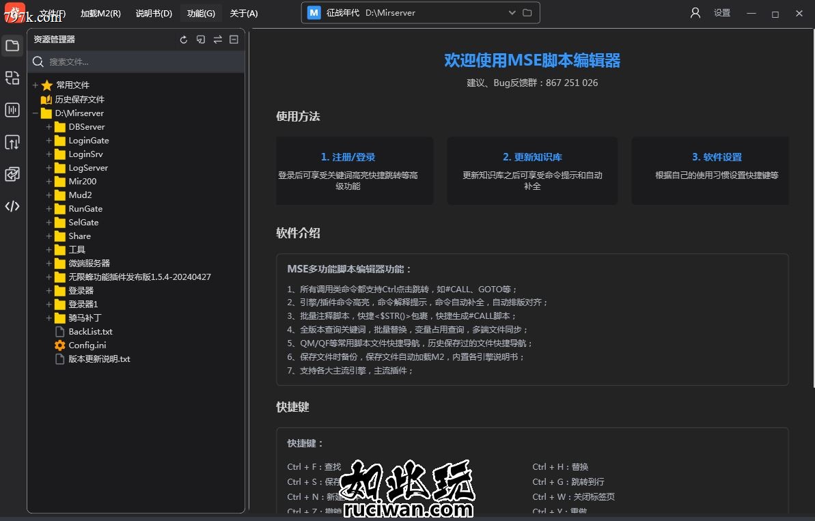The height and width of the screenshot is (521, 815).
Task: Expand the Mir200 folder
Action: pyautogui.click(x=49, y=181)
